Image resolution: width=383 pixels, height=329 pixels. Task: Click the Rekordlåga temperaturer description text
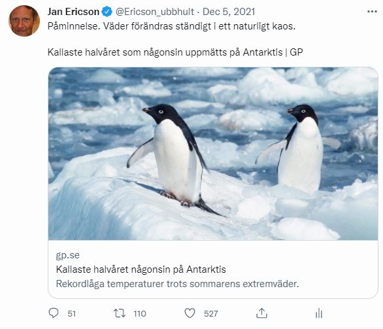pyautogui.click(x=178, y=284)
